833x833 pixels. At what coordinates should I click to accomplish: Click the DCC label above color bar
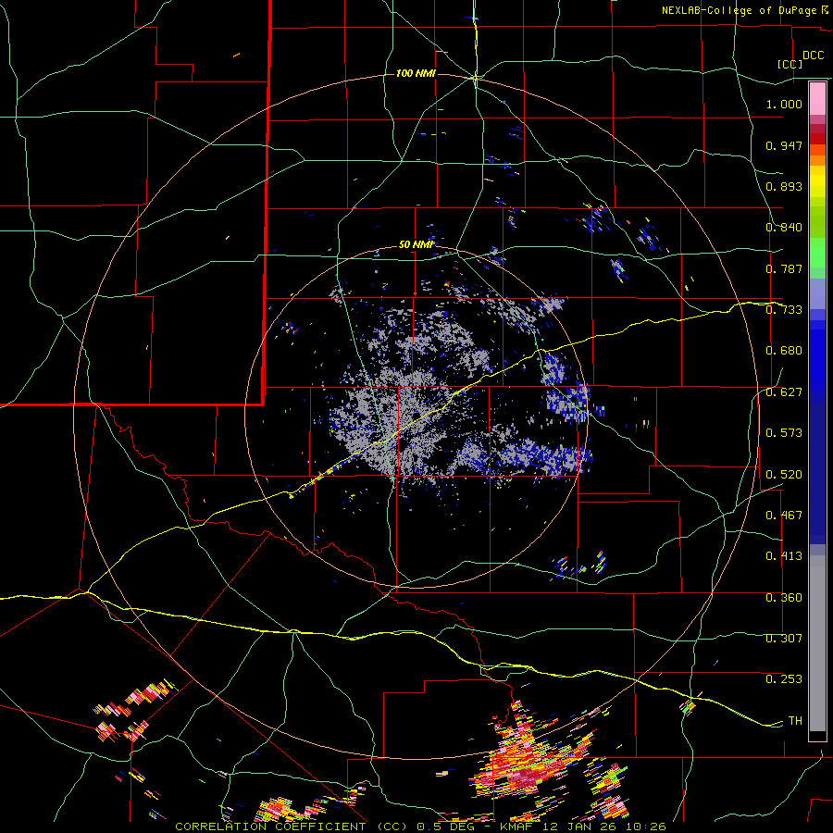click(813, 56)
